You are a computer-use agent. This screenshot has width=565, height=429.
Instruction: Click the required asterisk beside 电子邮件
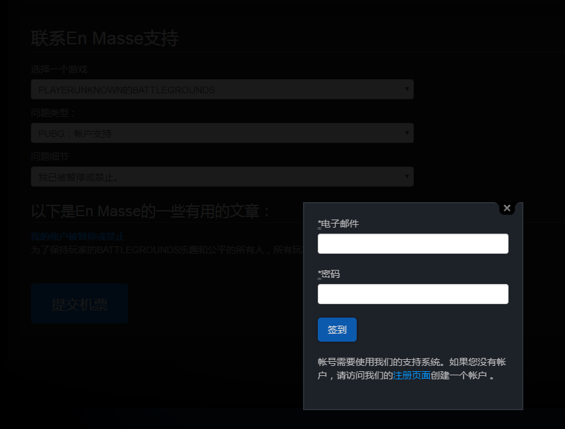point(319,224)
